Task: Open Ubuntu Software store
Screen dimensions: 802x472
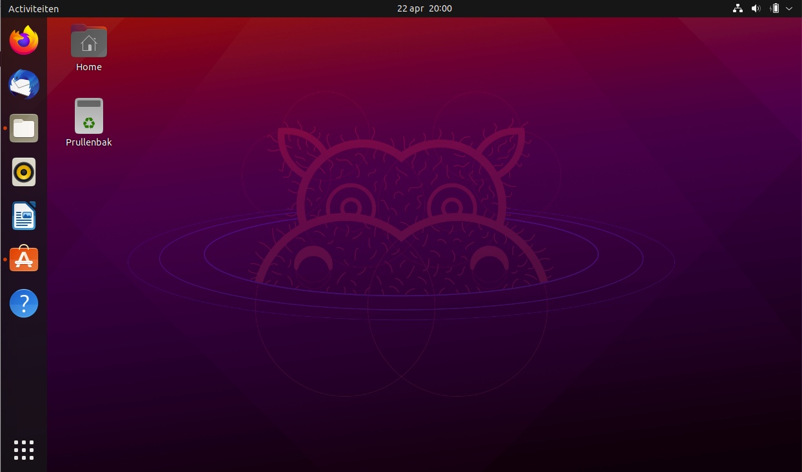Action: [24, 260]
